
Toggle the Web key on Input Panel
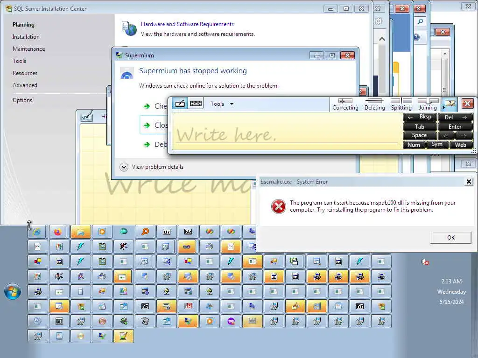[461, 145]
